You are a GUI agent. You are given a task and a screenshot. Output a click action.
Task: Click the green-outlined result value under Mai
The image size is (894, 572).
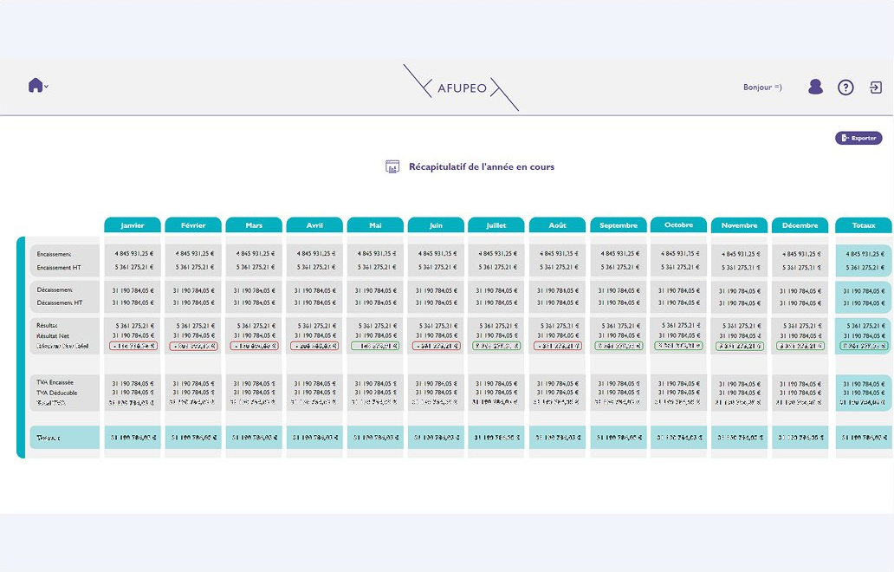pyautogui.click(x=376, y=346)
